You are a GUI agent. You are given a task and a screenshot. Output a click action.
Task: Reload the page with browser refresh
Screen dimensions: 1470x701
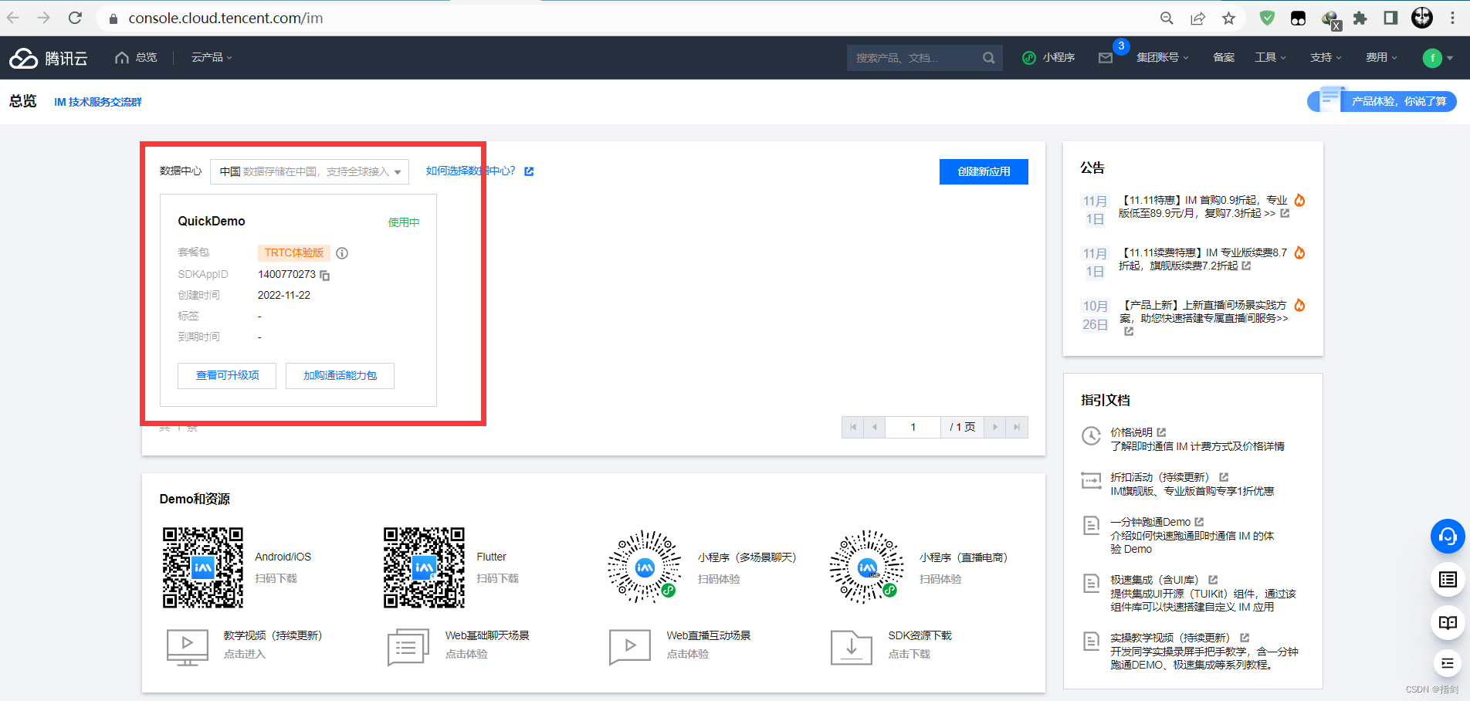(x=75, y=18)
